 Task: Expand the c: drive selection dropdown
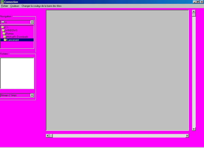[32, 22]
